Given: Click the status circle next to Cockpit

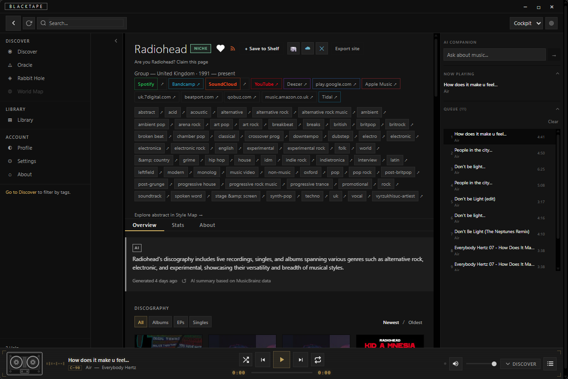Looking at the screenshot, I should tap(551, 23).
